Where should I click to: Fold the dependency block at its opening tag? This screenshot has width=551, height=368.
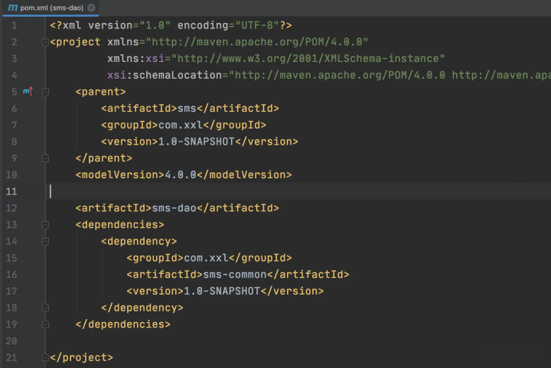(45, 242)
